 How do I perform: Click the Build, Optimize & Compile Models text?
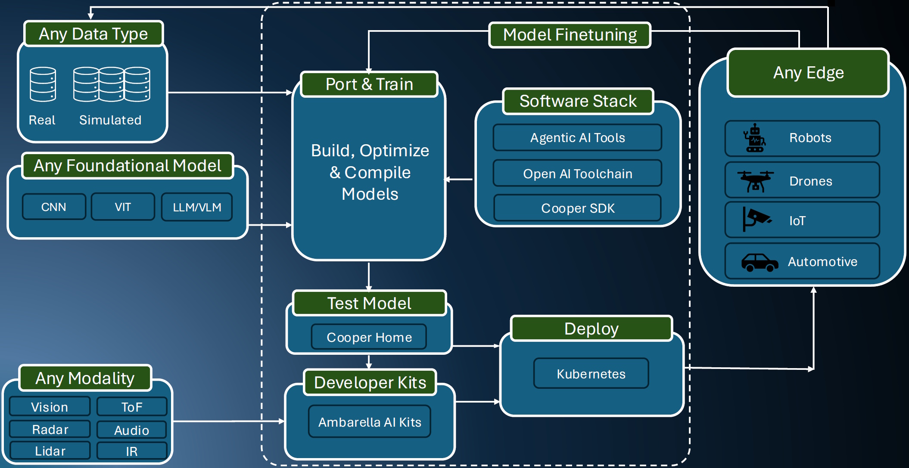point(370,172)
